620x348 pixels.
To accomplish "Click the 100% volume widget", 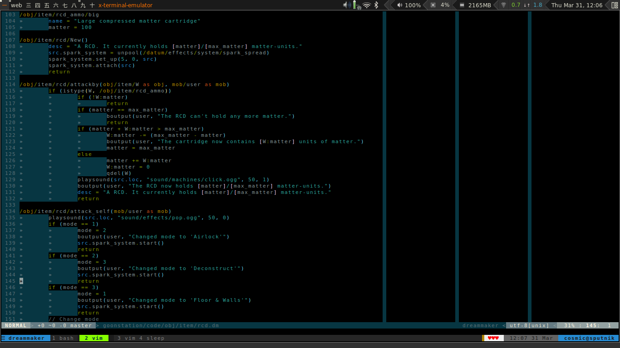I will point(409,5).
